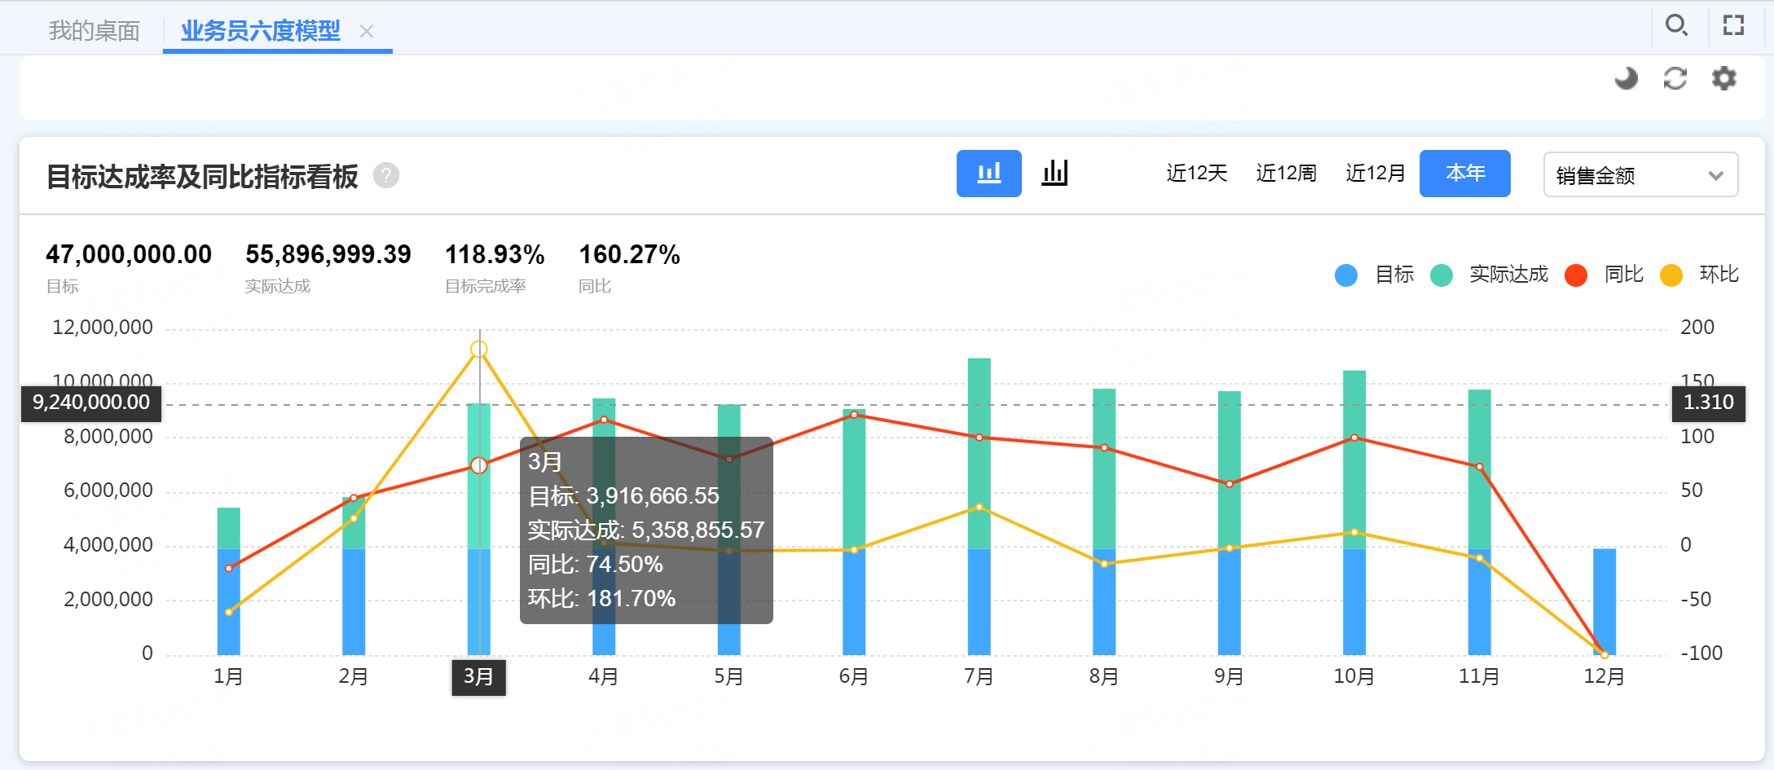Click the 9月 axis label
Image resolution: width=1774 pixels, height=770 pixels.
click(x=1229, y=676)
